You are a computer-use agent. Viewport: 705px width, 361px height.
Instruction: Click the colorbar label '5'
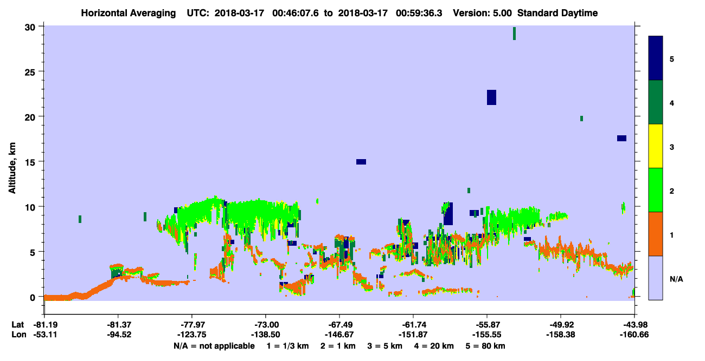coord(672,59)
